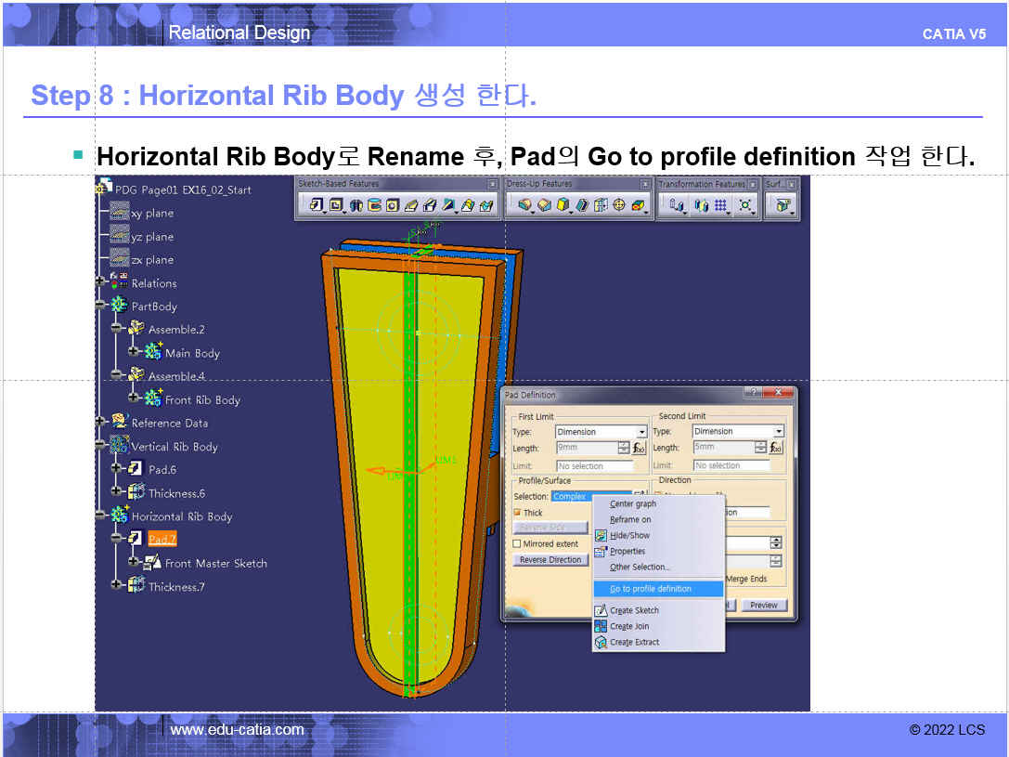Click the Front Master Sketch icon in tree
This screenshot has height=757, width=1009.
(151, 563)
